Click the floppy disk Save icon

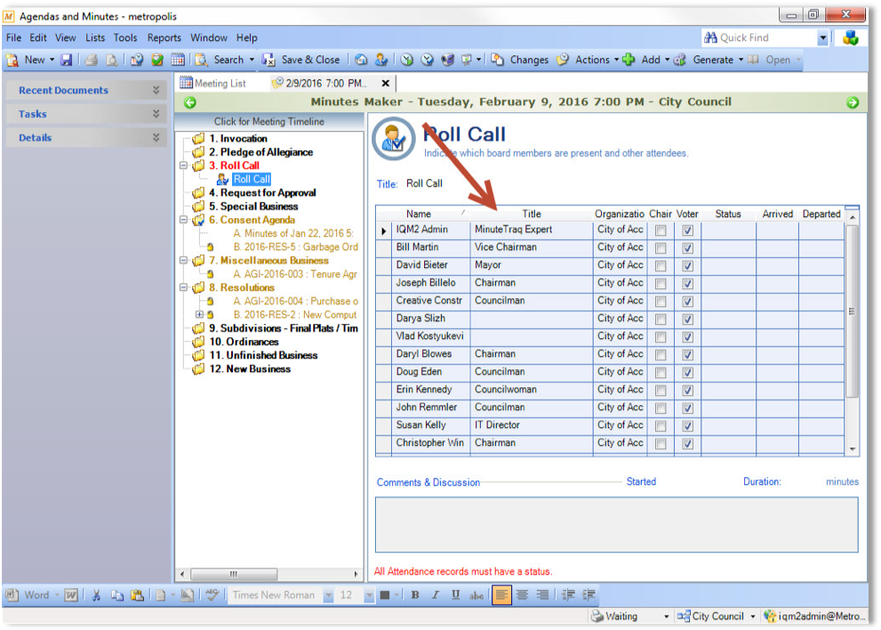(x=67, y=60)
